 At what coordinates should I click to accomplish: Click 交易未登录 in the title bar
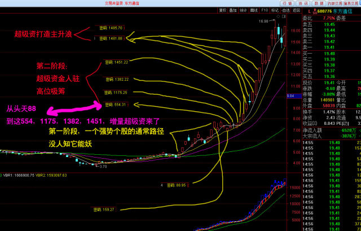114,3
